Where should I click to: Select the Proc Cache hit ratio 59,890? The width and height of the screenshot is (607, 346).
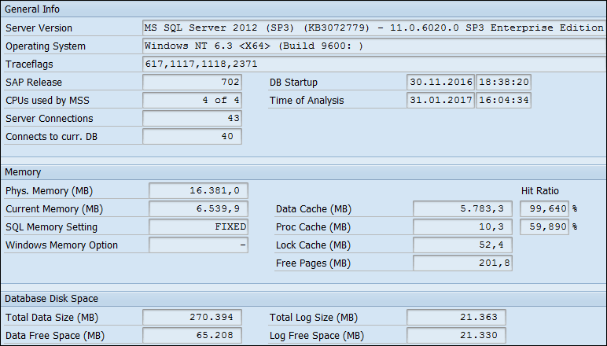(544, 226)
